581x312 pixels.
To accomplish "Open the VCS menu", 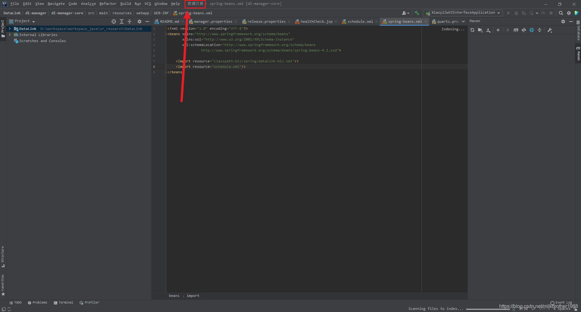I will pyautogui.click(x=148, y=4).
